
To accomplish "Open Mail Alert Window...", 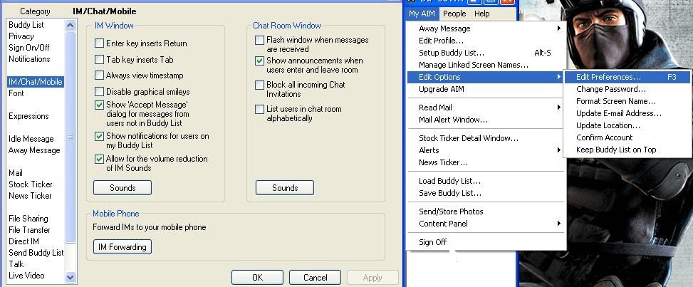I will (486, 120).
